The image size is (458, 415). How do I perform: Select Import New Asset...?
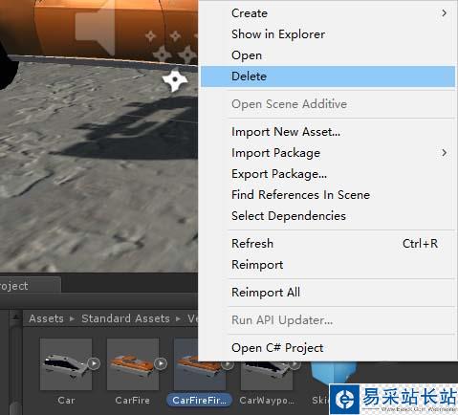pos(328,132)
